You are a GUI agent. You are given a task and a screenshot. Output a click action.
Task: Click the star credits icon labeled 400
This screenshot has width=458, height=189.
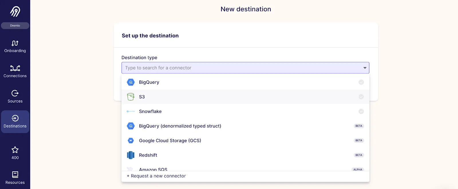[x=15, y=150]
